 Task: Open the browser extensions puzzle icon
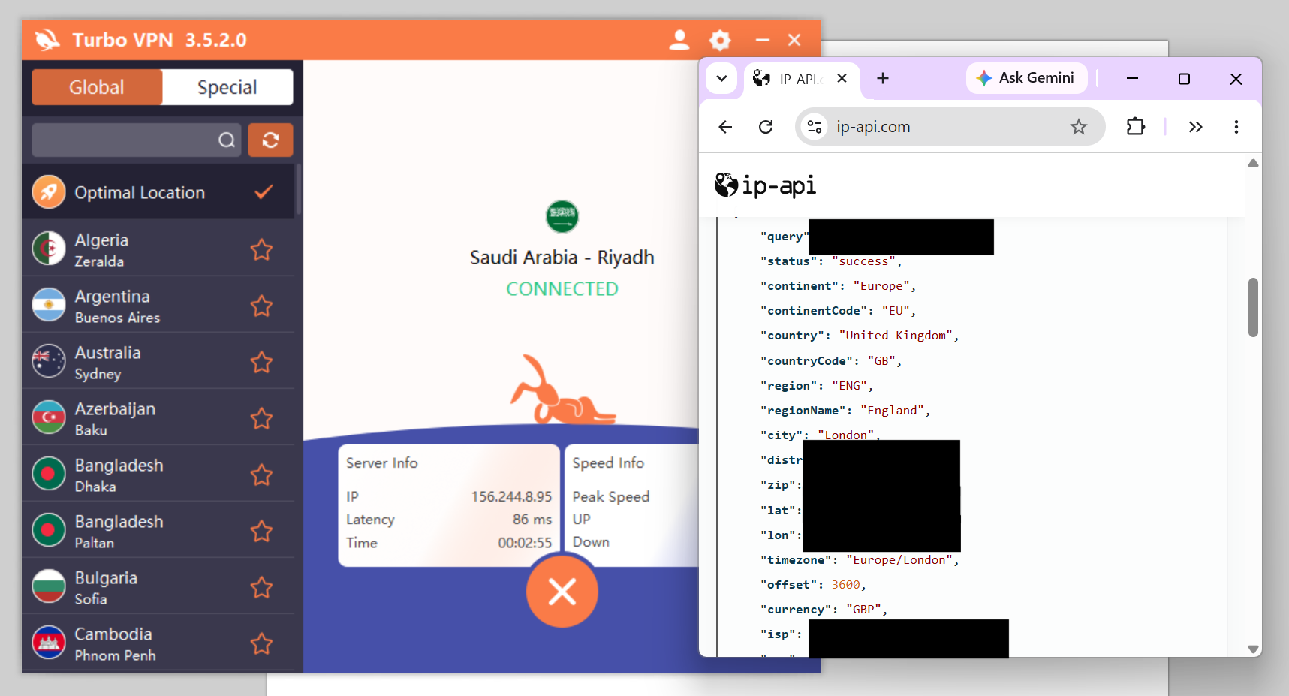pyautogui.click(x=1136, y=126)
